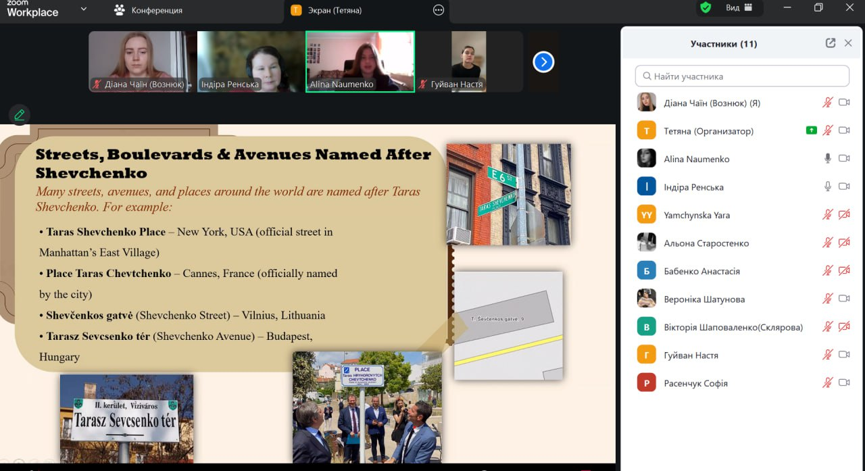Select participant Расенчук Софія name
The height and width of the screenshot is (471, 865).
pos(695,383)
